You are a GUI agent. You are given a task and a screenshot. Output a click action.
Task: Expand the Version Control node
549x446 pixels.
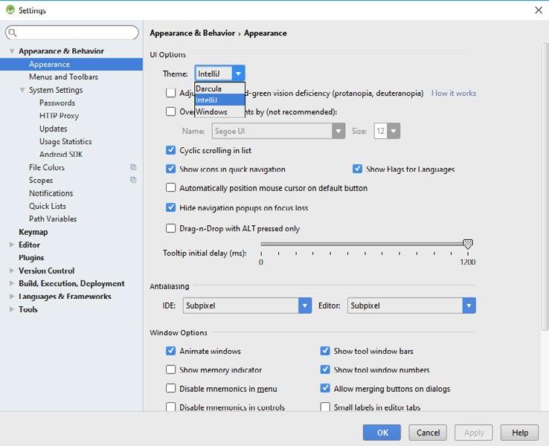point(12,271)
